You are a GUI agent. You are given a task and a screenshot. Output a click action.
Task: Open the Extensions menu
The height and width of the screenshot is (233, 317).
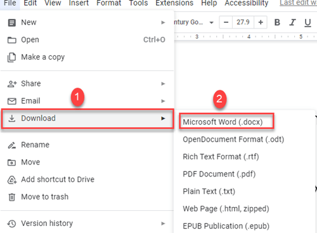pyautogui.click(x=174, y=3)
